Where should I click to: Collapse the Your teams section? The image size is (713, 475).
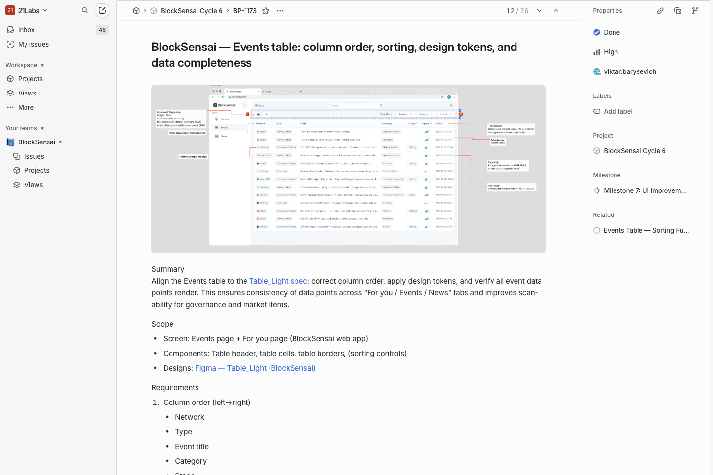[x=25, y=128]
